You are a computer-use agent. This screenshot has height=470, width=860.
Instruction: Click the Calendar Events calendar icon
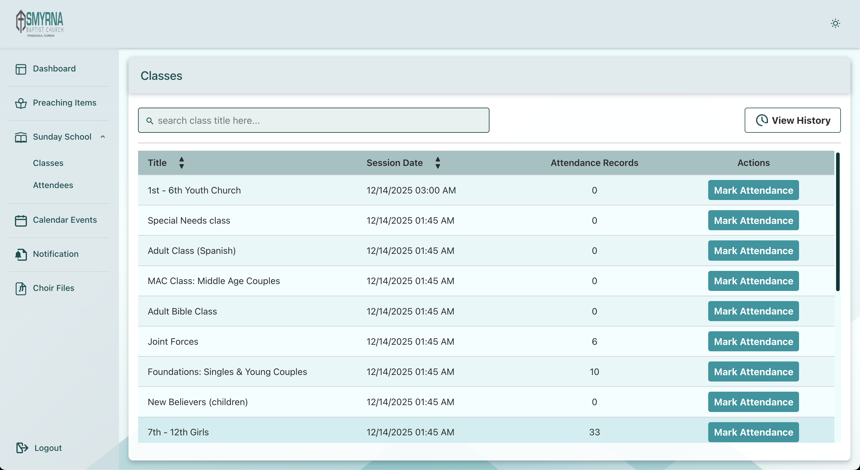[x=21, y=220]
